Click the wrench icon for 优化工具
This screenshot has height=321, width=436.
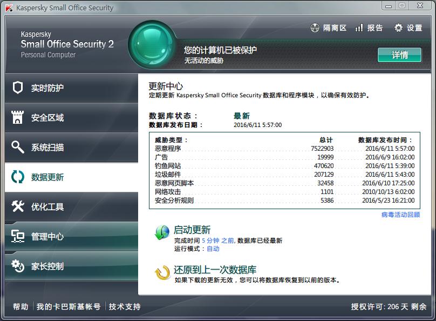[x=18, y=206]
